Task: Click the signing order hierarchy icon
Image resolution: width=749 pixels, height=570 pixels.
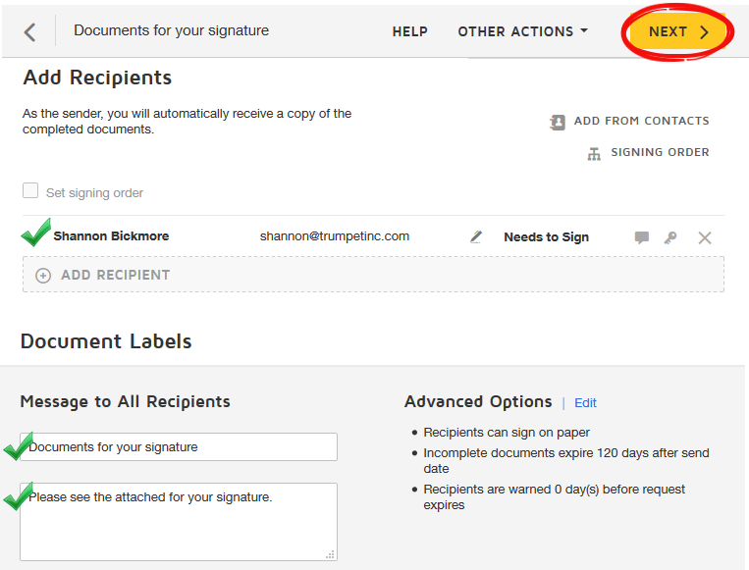Action: point(594,154)
